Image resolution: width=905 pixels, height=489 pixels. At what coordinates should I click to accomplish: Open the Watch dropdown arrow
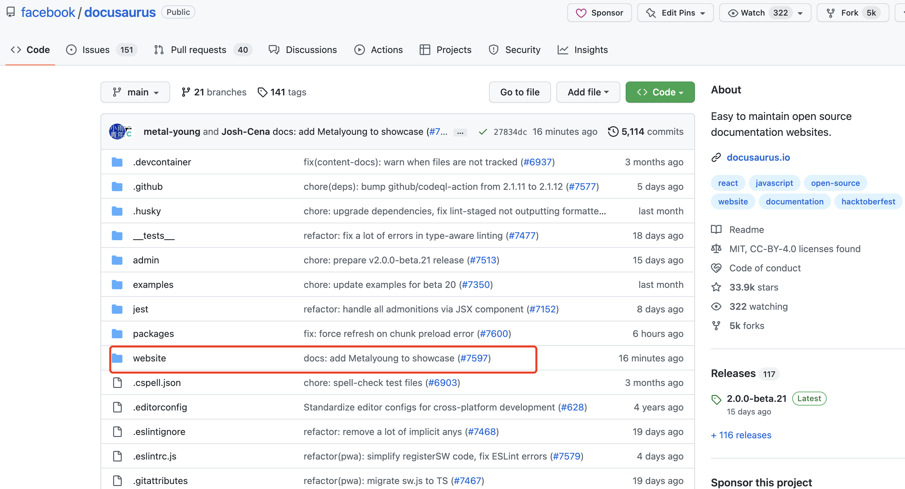(x=800, y=13)
